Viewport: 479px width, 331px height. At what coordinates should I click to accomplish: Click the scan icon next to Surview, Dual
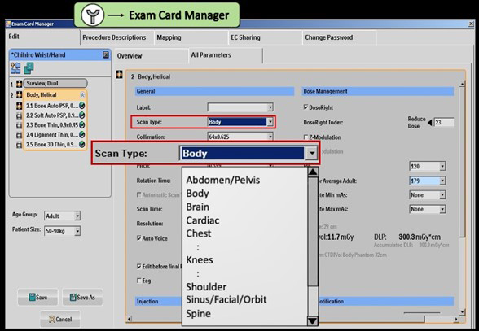coord(20,84)
